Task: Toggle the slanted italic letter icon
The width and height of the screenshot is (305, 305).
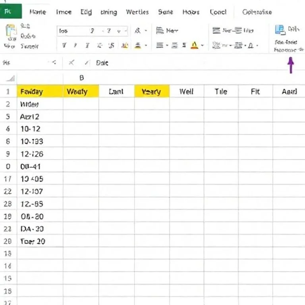Action: (75, 46)
